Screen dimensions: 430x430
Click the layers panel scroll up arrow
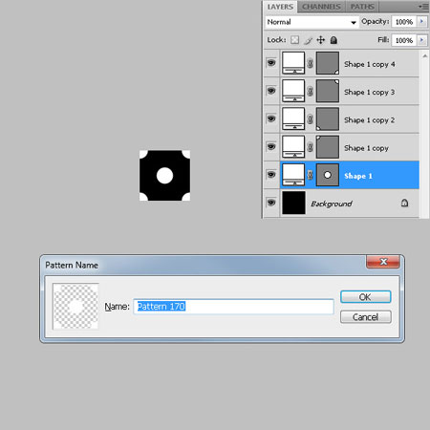pyautogui.click(x=424, y=56)
